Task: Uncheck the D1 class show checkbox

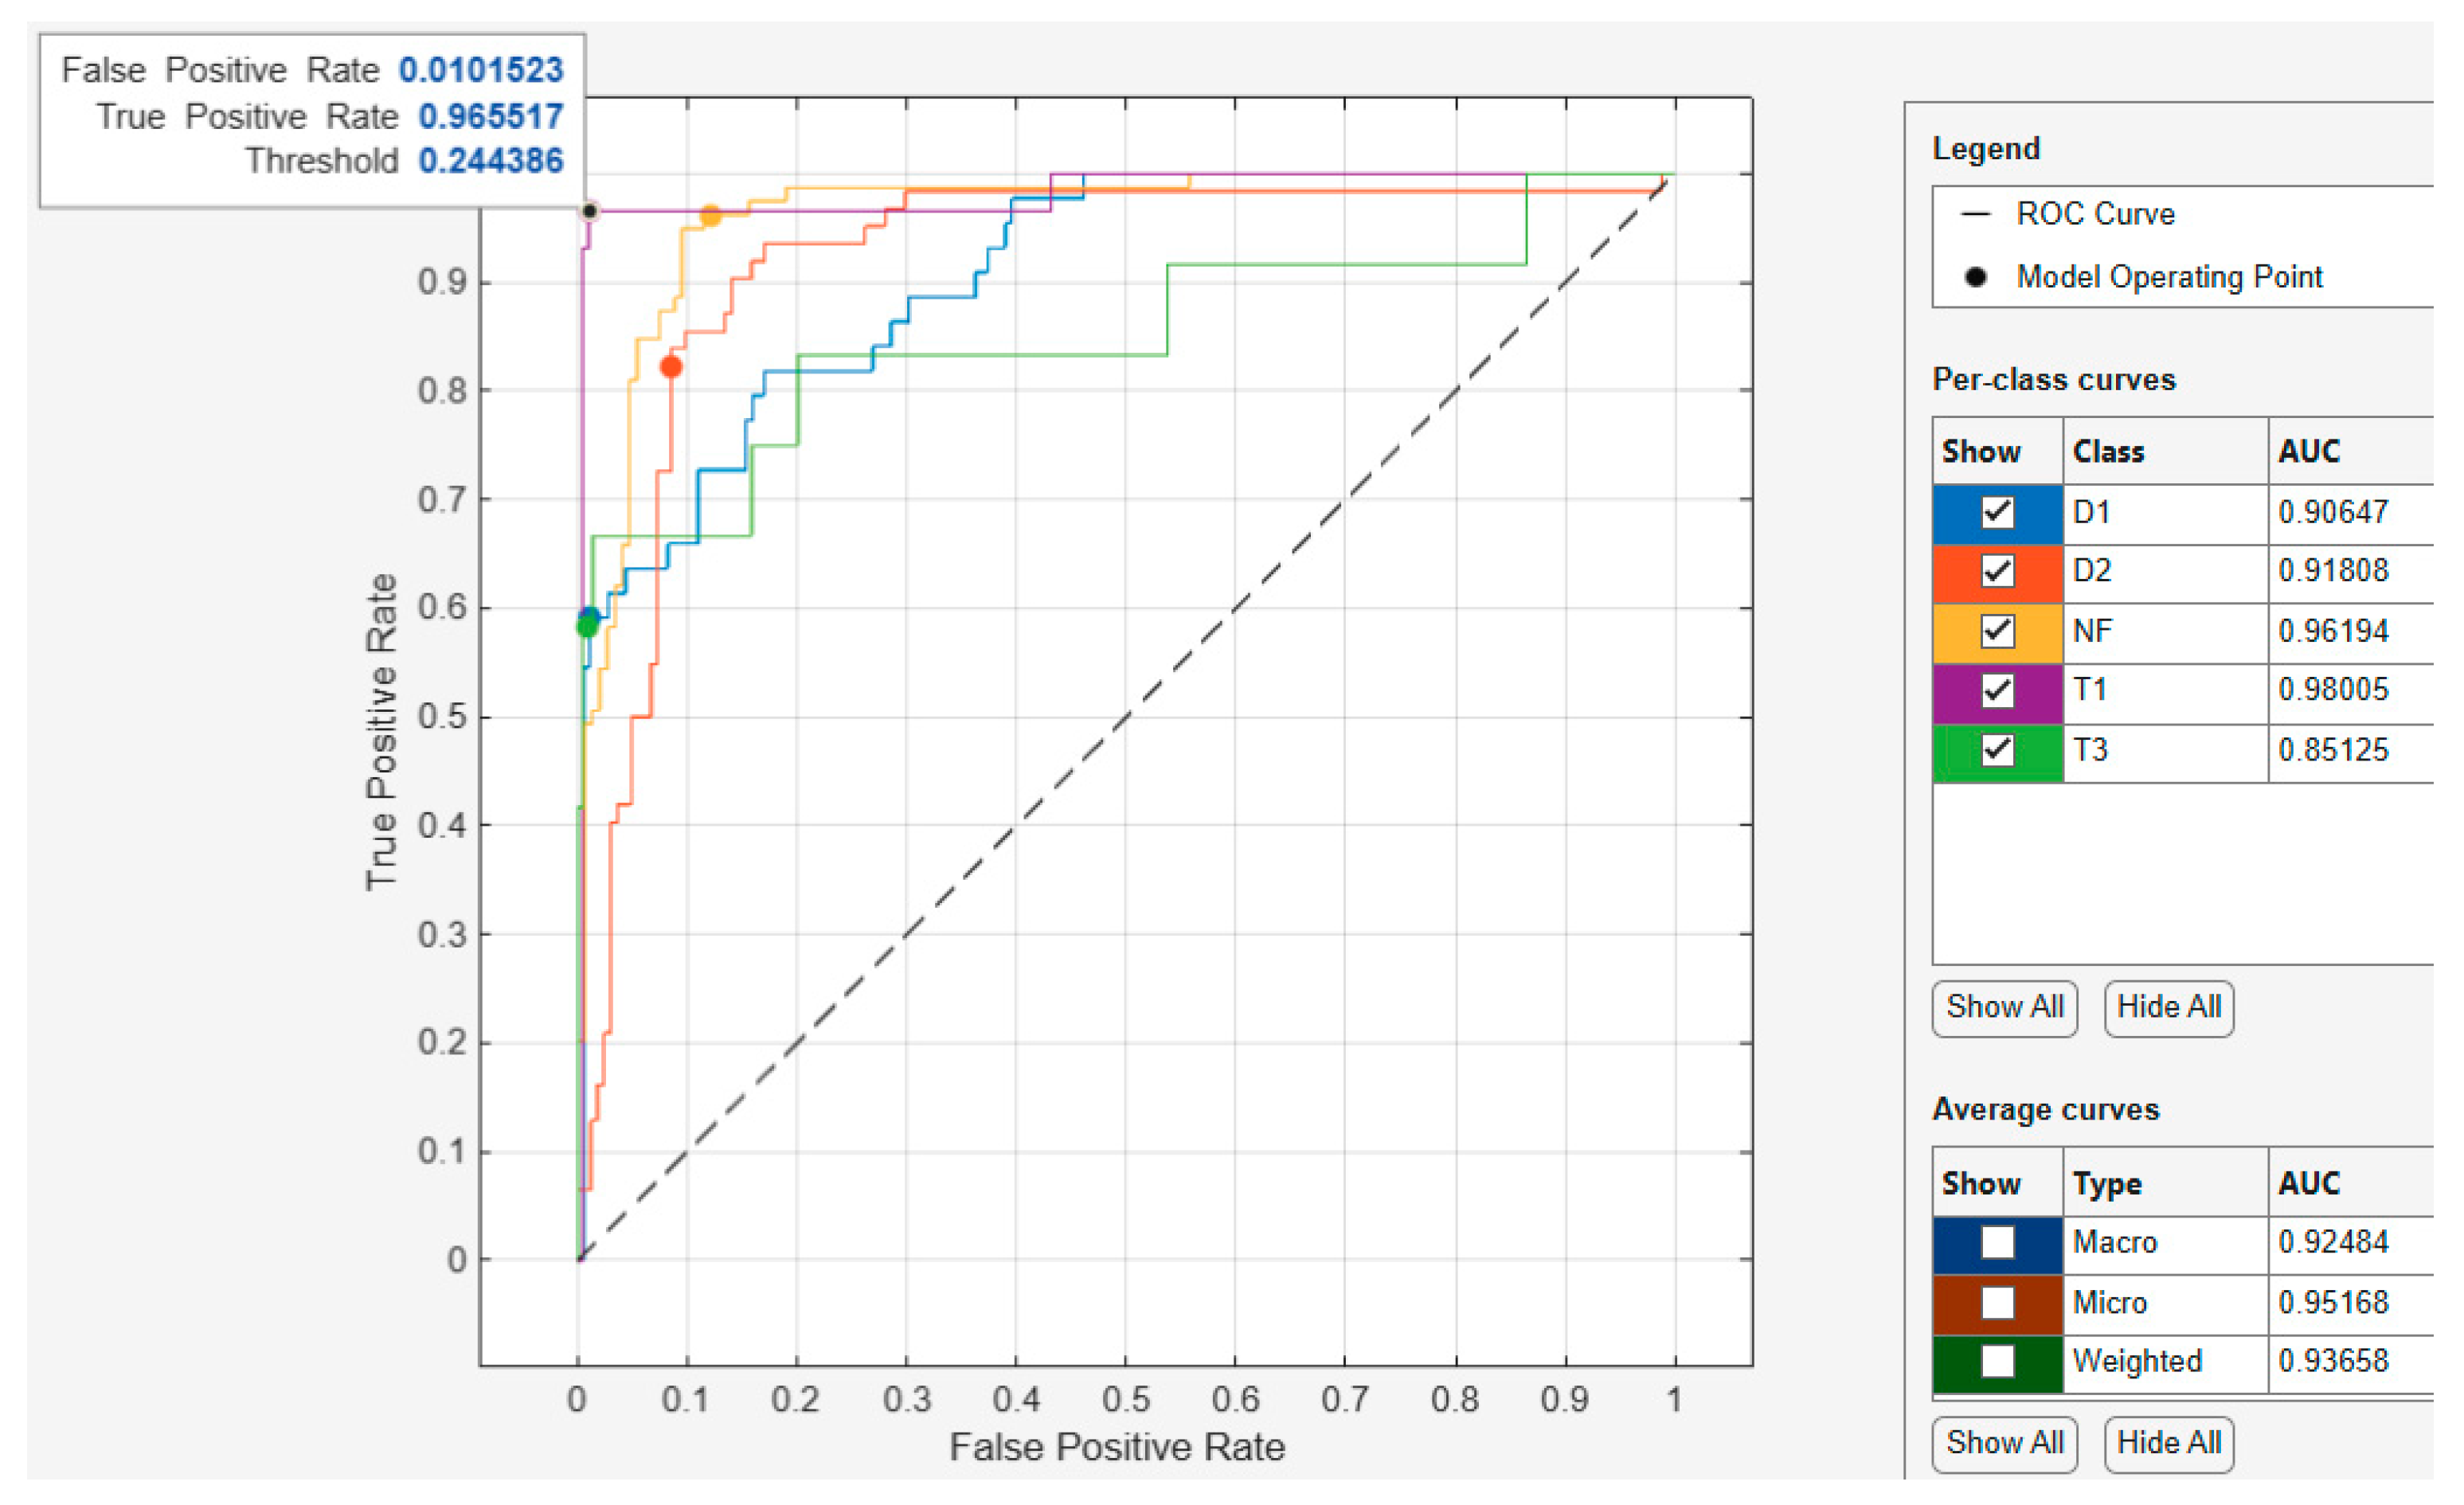Action: (x=1997, y=513)
